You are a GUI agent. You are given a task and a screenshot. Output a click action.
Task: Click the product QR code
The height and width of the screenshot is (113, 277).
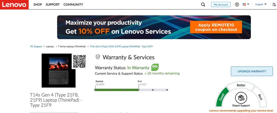tap(79, 61)
